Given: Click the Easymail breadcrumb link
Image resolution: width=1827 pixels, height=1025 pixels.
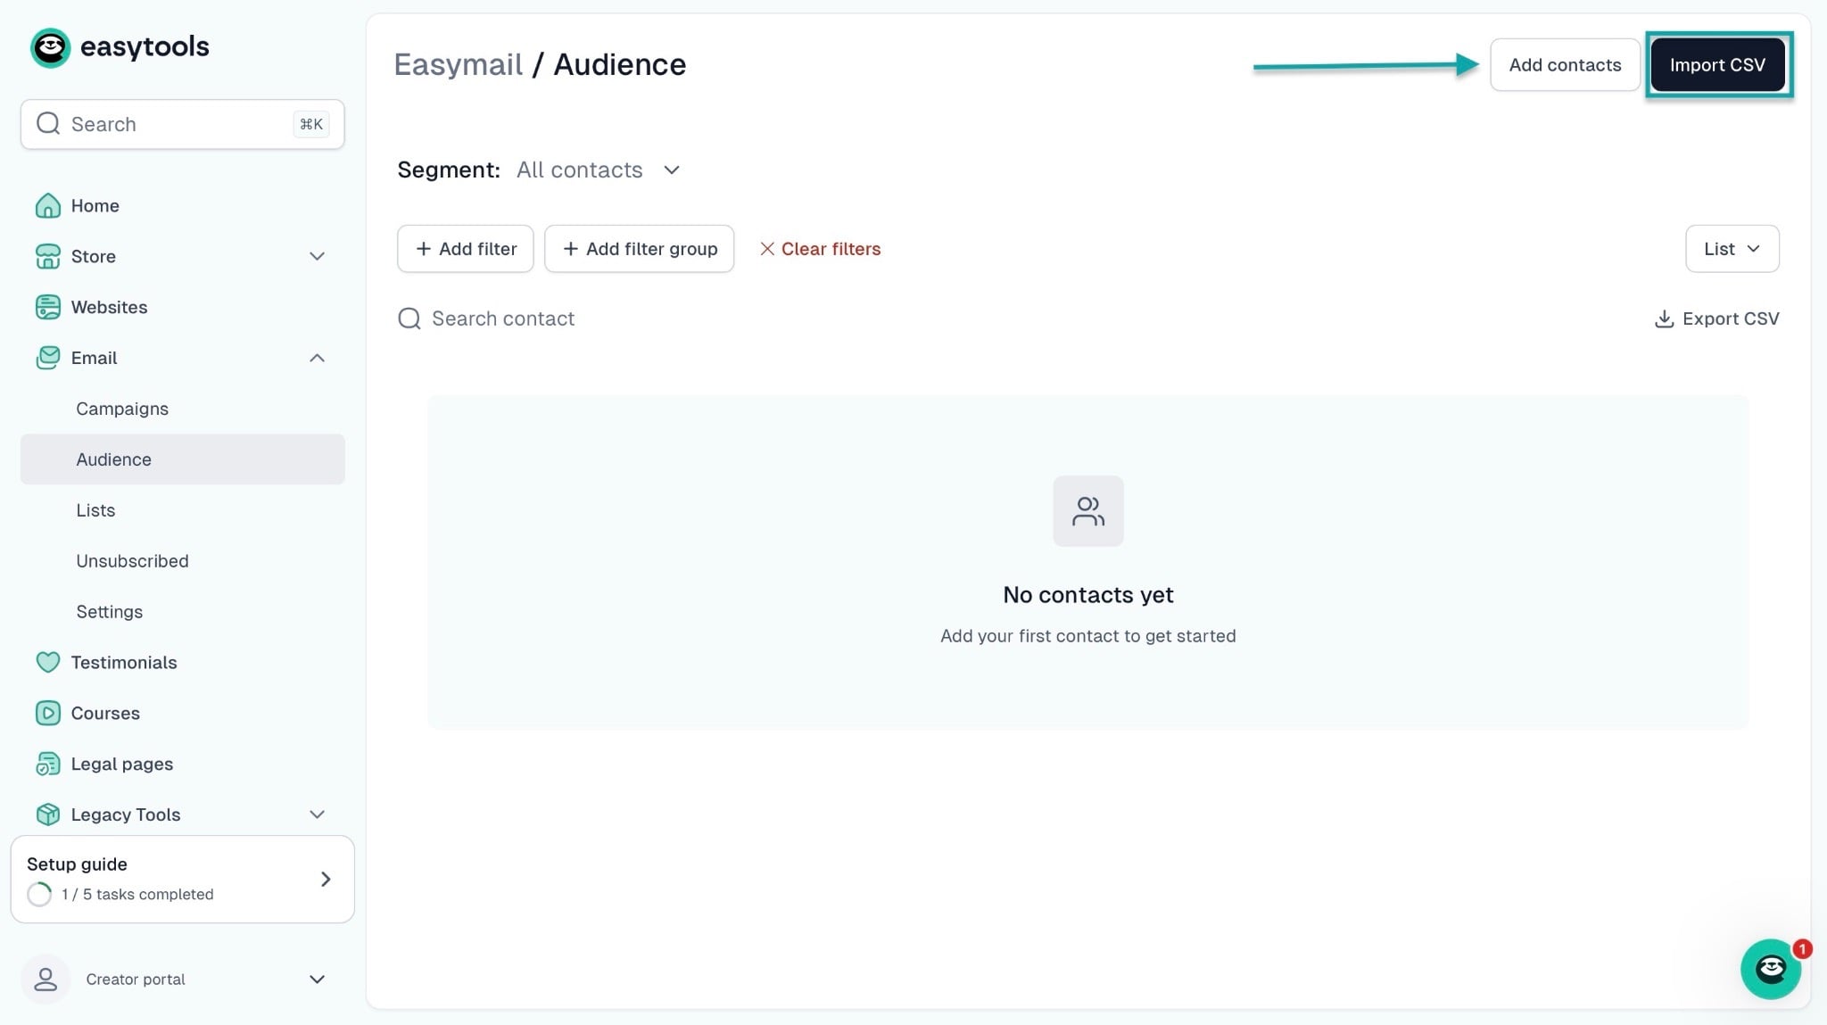Looking at the screenshot, I should 459,65.
